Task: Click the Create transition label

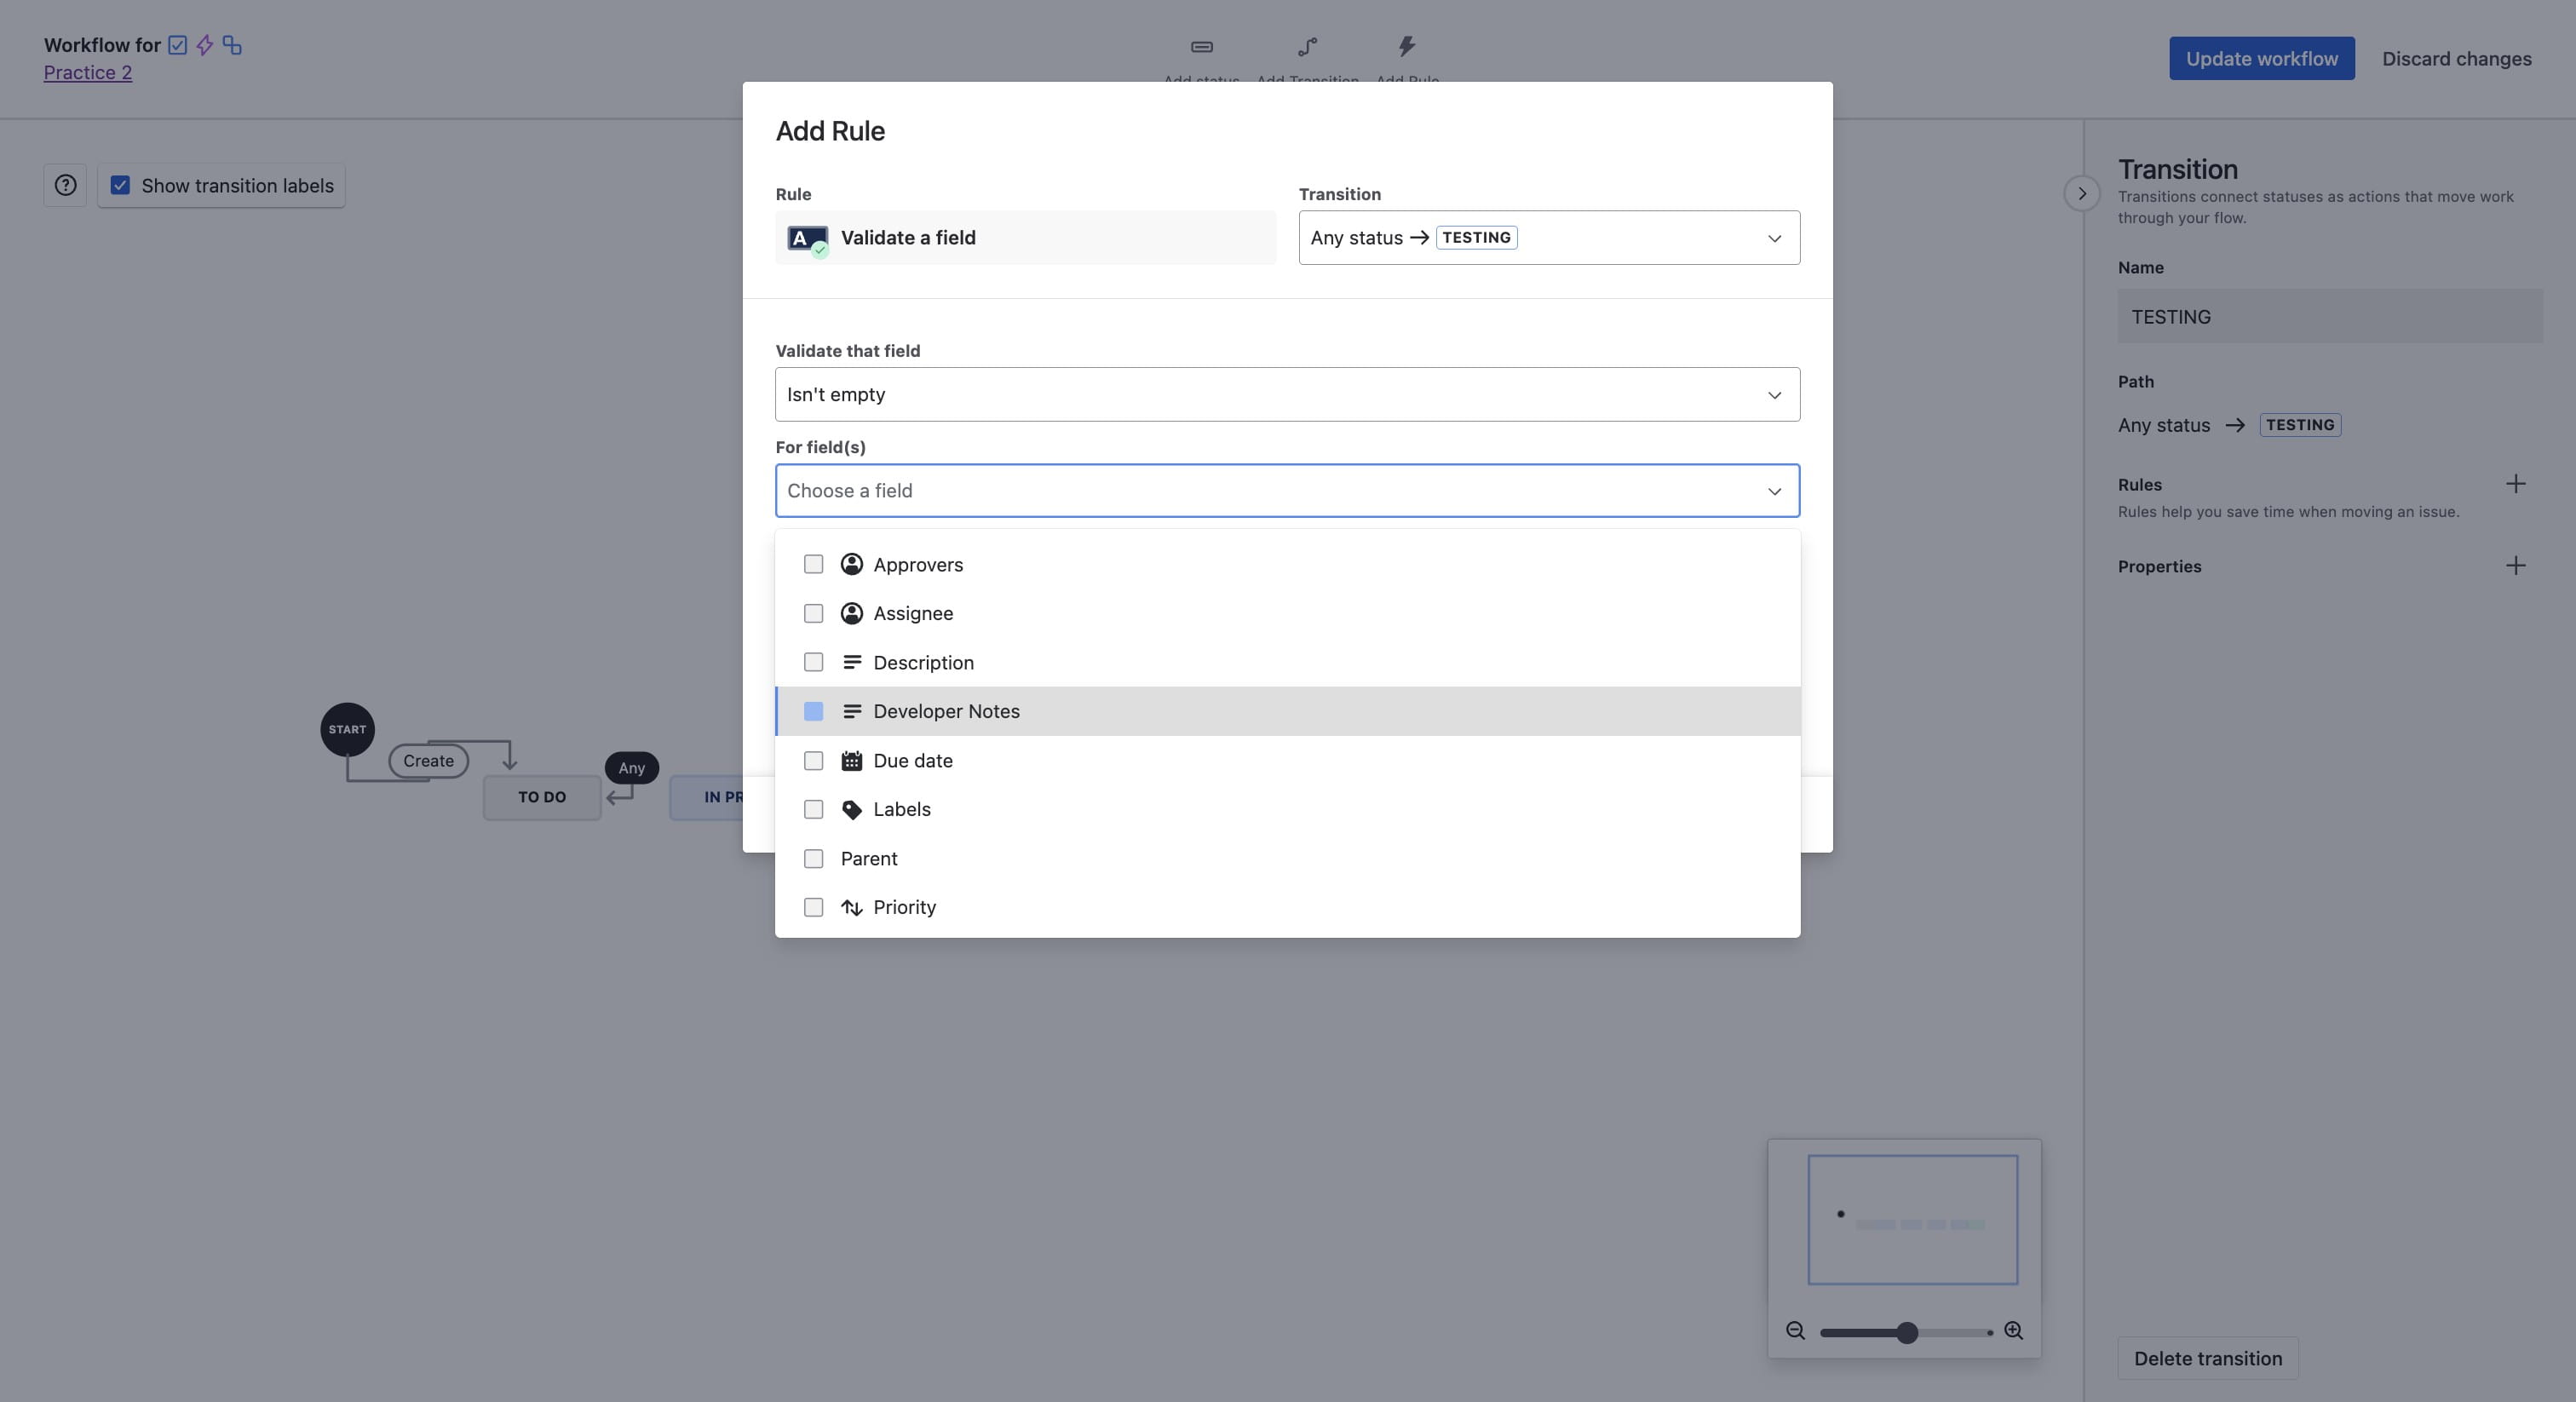Action: (x=428, y=761)
